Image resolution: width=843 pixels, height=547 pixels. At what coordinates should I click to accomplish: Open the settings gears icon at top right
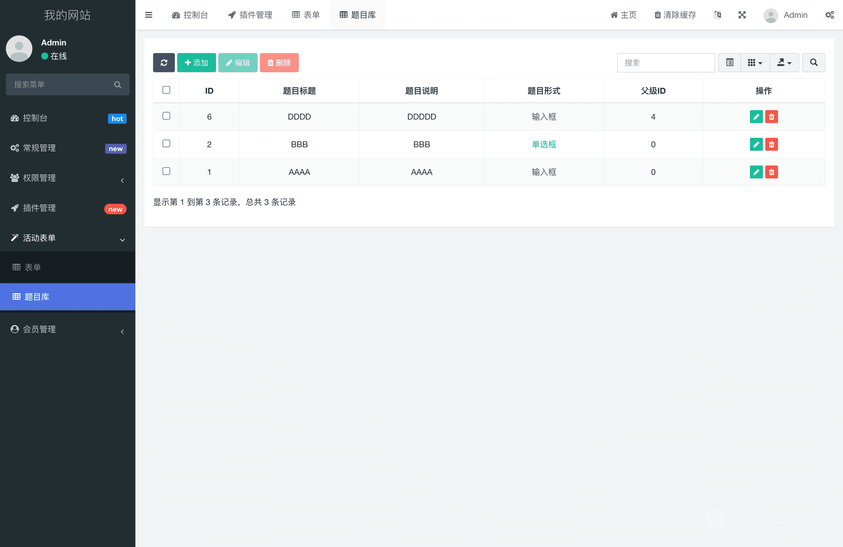[829, 15]
